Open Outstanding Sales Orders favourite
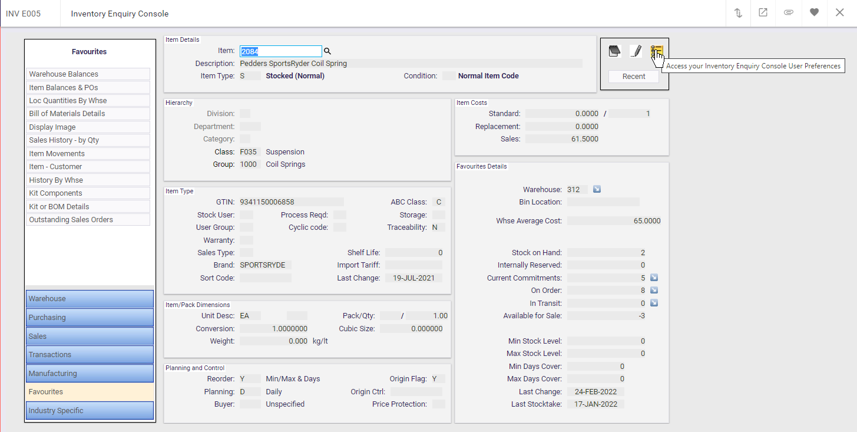 click(x=88, y=219)
